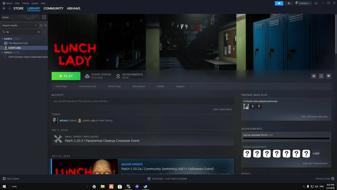Show Lunch Lady game info icon
This screenshot has height=190, width=337.
coord(321,76)
